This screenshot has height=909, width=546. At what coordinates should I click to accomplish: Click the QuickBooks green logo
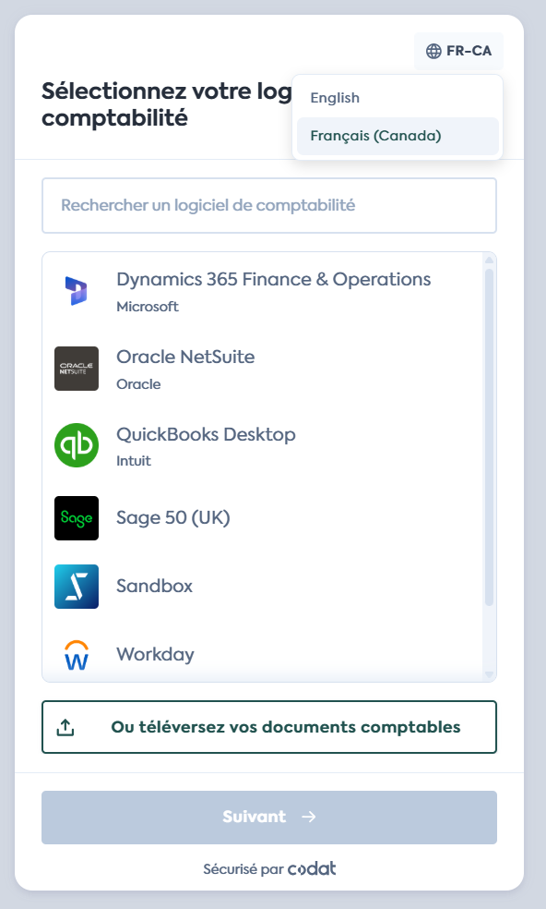77,445
